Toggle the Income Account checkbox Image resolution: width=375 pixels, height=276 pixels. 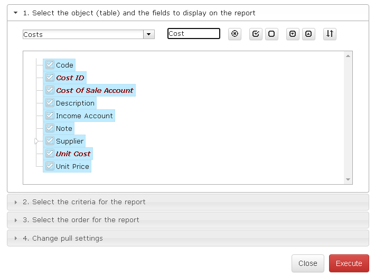click(x=50, y=115)
